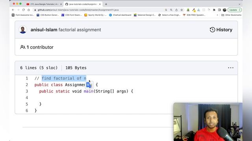Open the factorial assignment commit message
The height and width of the screenshot is (141, 252).
[x=80, y=30]
